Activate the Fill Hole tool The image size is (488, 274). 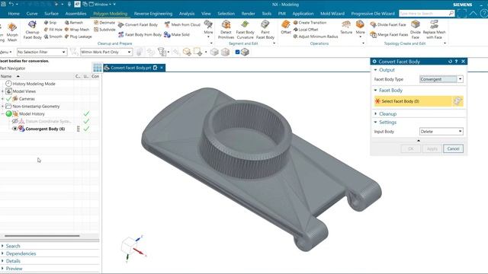(53, 30)
